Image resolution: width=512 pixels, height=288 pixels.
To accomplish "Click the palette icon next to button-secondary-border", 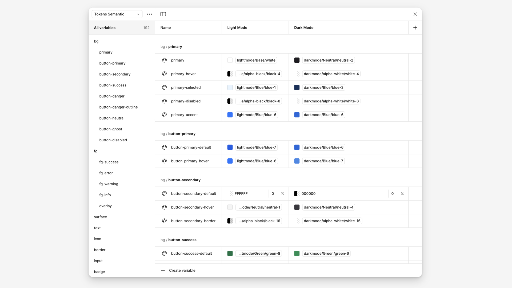I will 165,221.
